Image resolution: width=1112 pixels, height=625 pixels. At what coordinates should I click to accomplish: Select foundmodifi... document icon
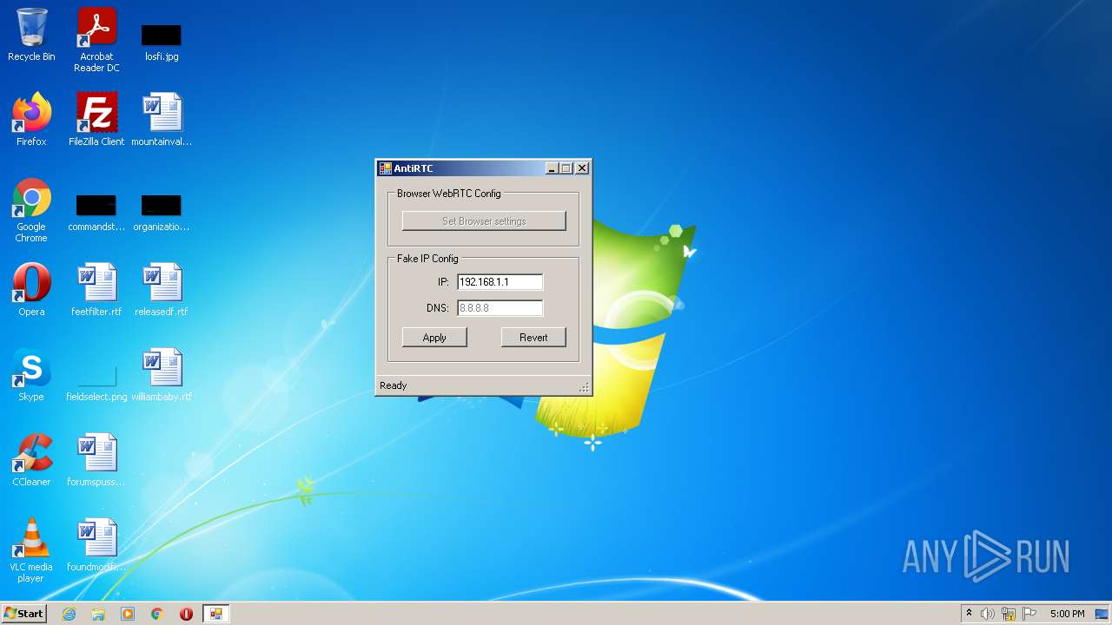tap(96, 545)
